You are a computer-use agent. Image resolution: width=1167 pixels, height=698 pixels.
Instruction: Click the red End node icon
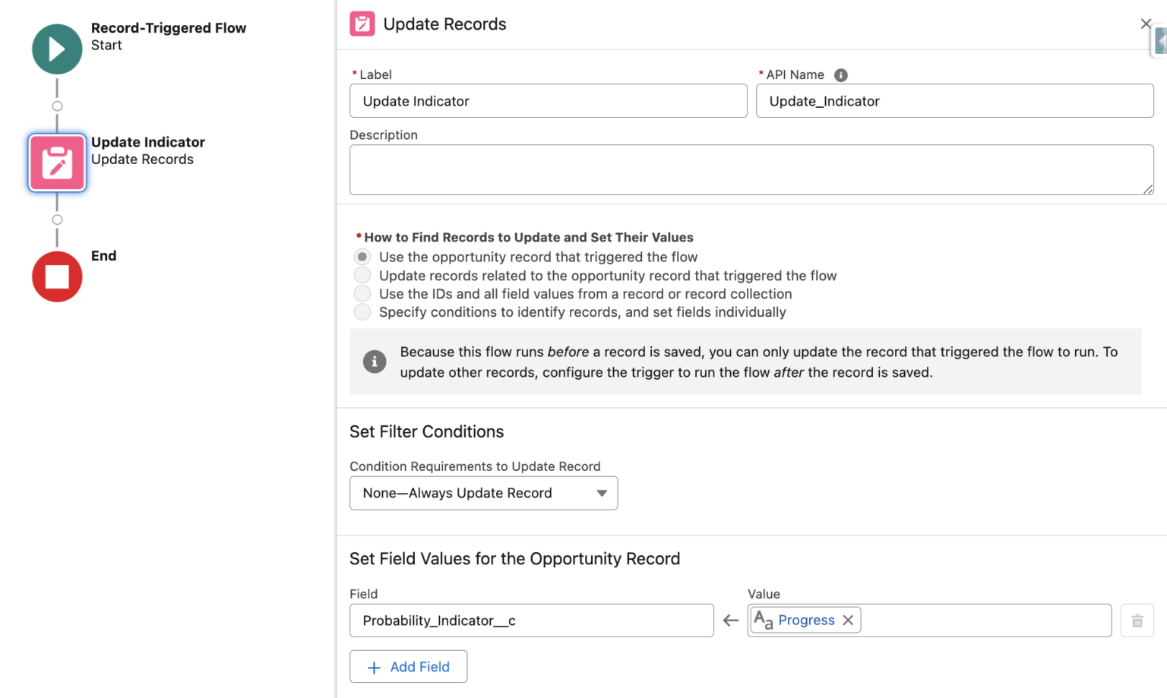coord(57,276)
